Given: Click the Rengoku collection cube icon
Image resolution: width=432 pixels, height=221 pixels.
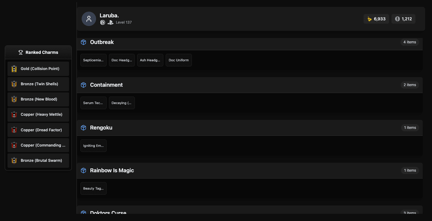Looking at the screenshot, I should click(x=84, y=128).
